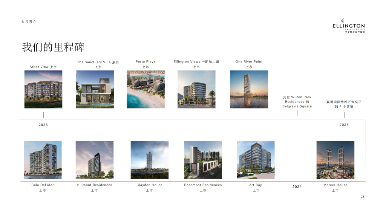The image size is (386, 217).
Task: Select the Rosemont Residences image
Action: [203, 160]
